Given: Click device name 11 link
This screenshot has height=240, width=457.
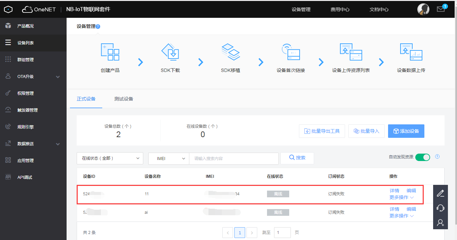Looking at the screenshot, I should point(147,194).
